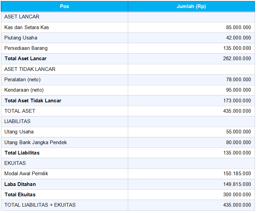Viewport: 258px width, 213px height.
Task: Select the 'LIABILITAS' section row
Action: click(128, 122)
